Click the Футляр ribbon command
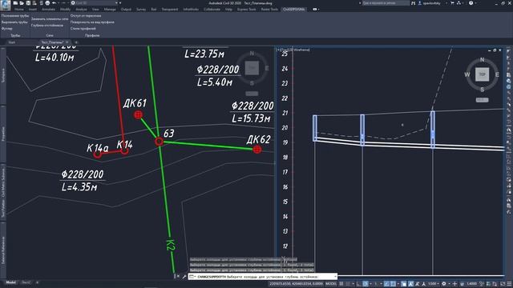 tap(7, 29)
